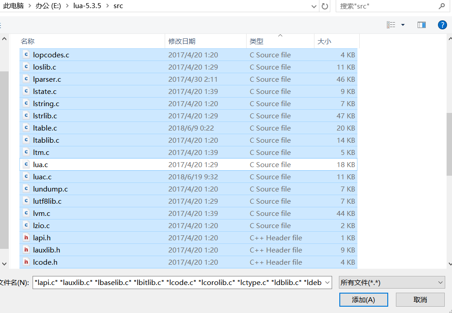Viewport: 452px width, 313px height.
Task: Navigate to lua-5.3.5 in the address bar
Action: click(87, 6)
